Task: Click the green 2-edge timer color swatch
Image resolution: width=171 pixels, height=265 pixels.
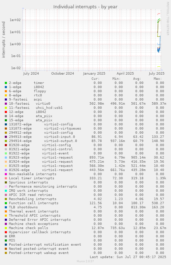Action: [6, 83]
